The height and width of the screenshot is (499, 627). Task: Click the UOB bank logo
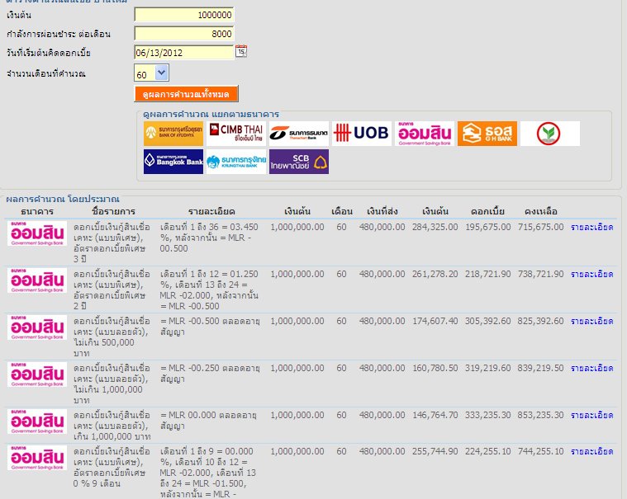coord(362,134)
